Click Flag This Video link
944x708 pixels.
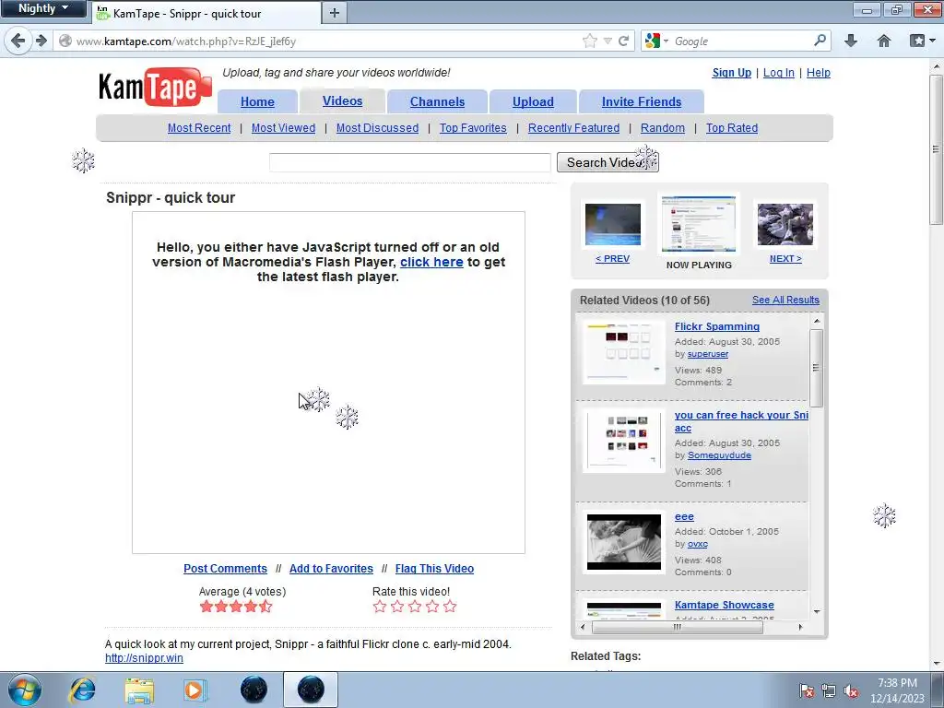434,568
